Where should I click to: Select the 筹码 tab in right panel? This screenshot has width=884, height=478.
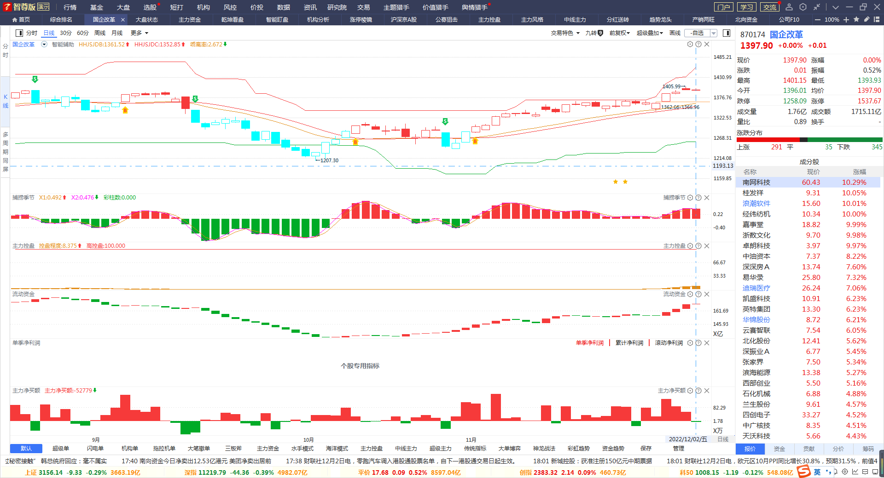click(x=868, y=449)
